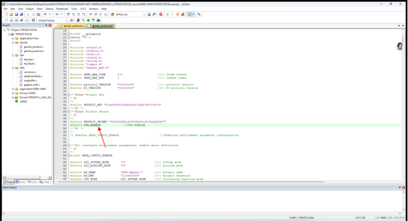Create a new file with the New toolbar icon
The image size is (408, 221).
(6, 14)
